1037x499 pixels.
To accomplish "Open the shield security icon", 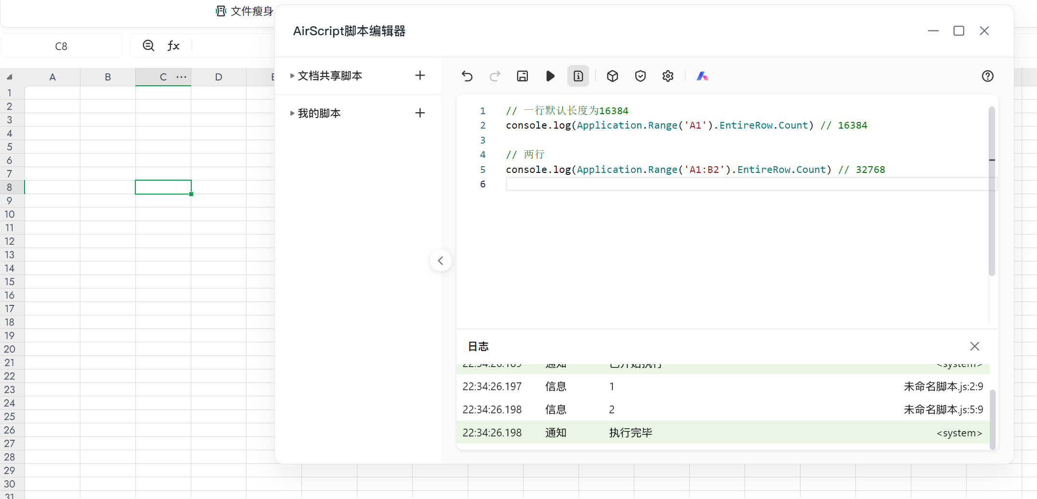I will pos(640,76).
